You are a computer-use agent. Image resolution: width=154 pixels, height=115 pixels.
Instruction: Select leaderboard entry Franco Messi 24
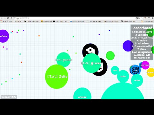[x=142, y=46]
